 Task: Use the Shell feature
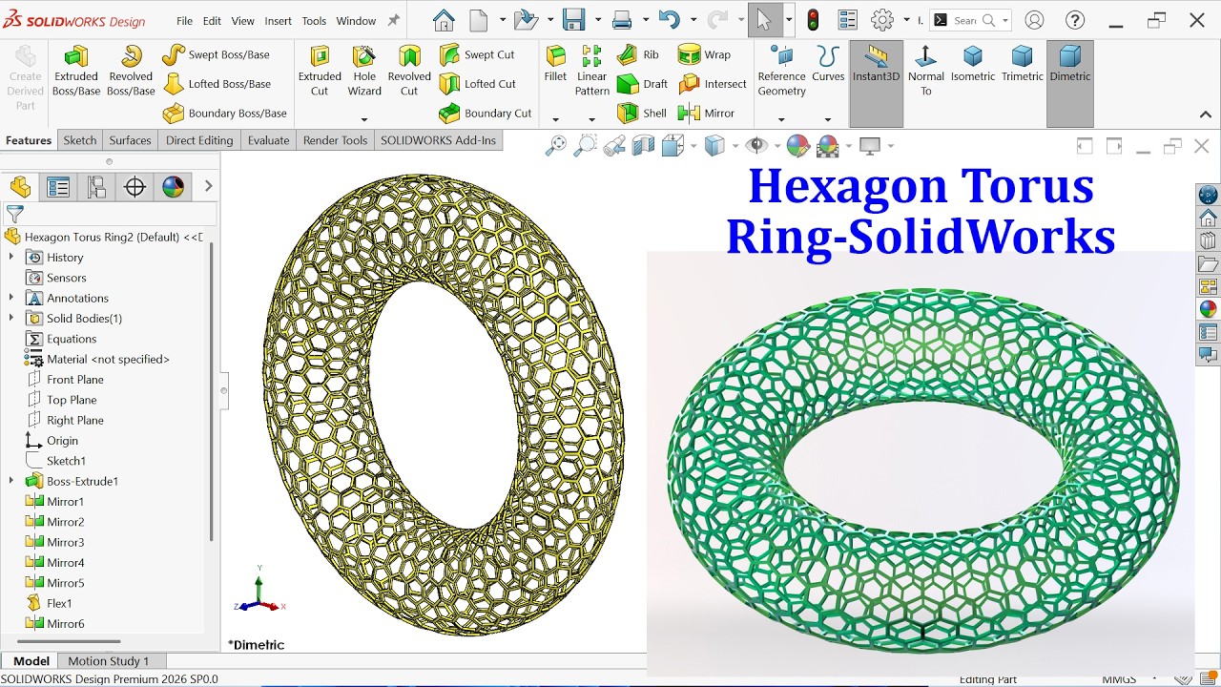642,113
